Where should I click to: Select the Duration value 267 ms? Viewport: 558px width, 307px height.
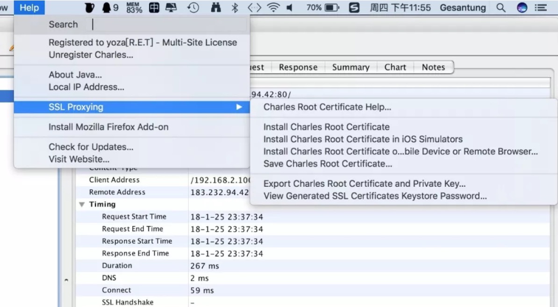(x=205, y=266)
